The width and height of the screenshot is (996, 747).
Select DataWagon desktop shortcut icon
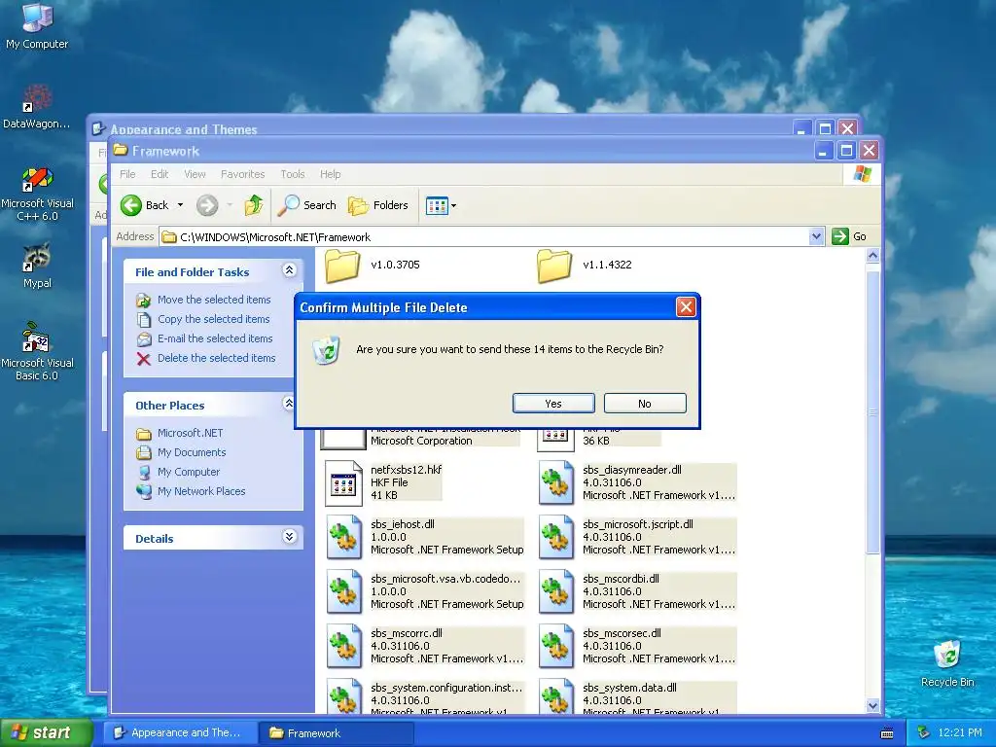(x=37, y=98)
